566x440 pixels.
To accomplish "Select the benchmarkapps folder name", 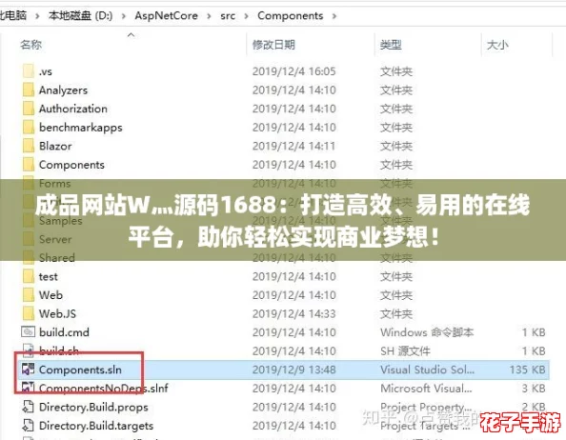I will pyautogui.click(x=80, y=128).
